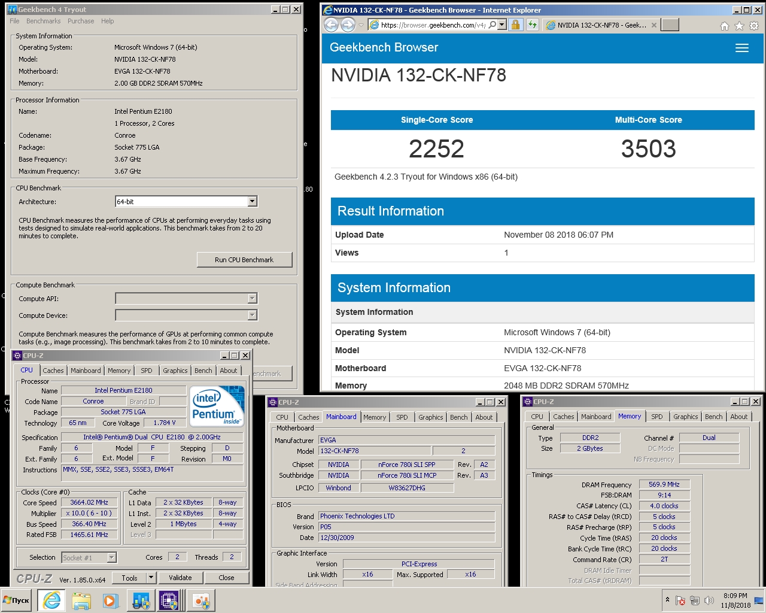766x613 pixels.
Task: Open Geekbench Browser hamburger menu
Action: 742,48
